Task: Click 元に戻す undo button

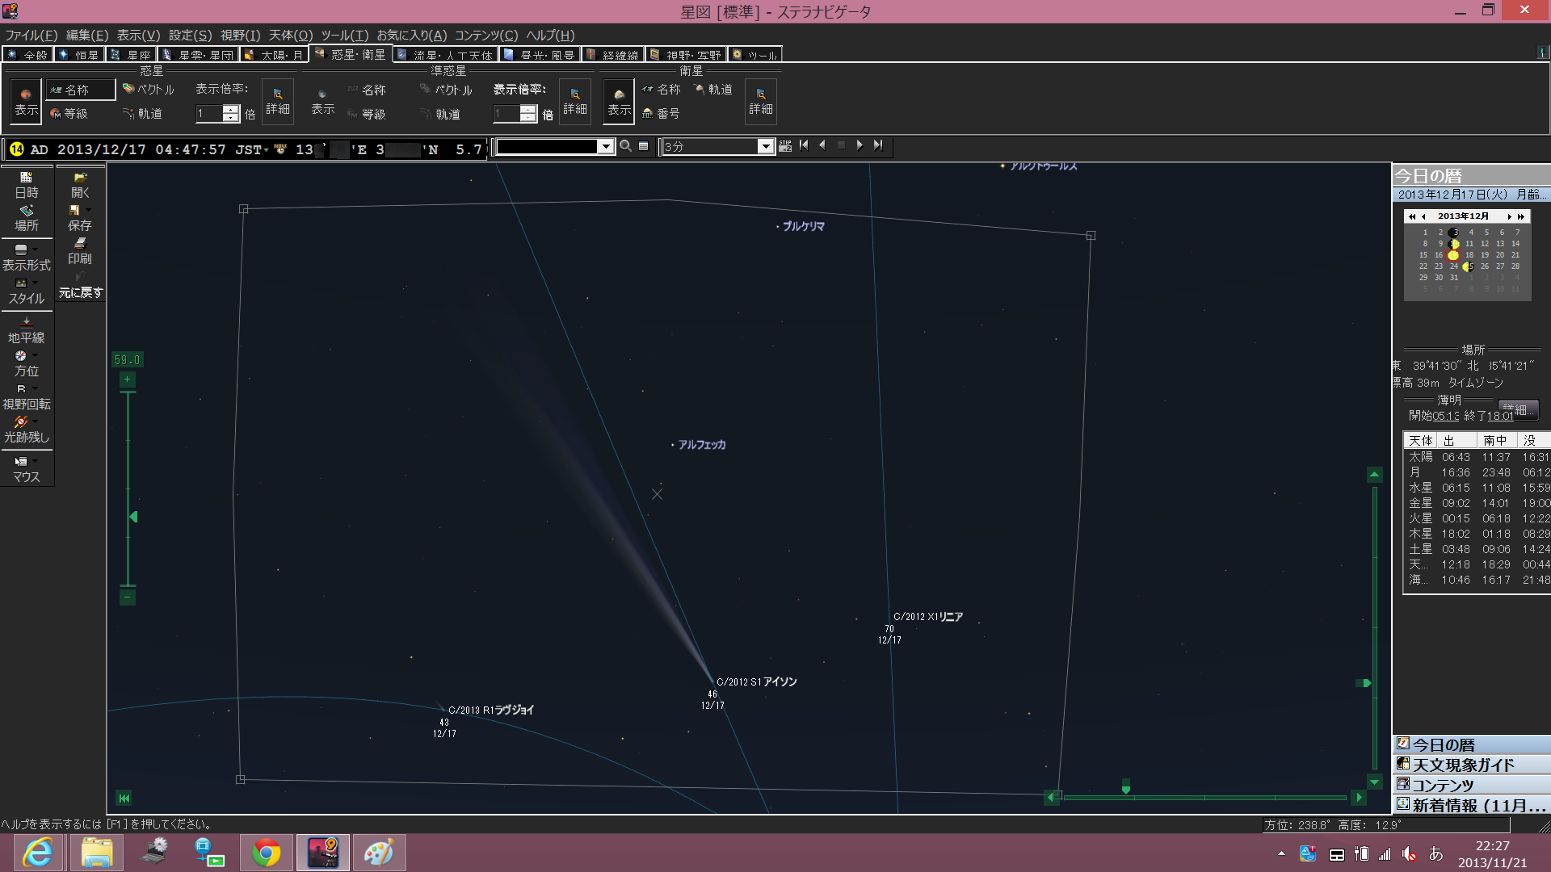Action: click(x=80, y=285)
